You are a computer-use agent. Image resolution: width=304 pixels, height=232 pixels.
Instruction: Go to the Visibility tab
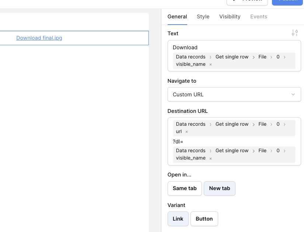tap(230, 17)
